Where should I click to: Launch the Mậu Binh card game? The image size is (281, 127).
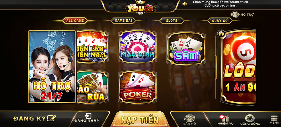[x=138, y=47]
